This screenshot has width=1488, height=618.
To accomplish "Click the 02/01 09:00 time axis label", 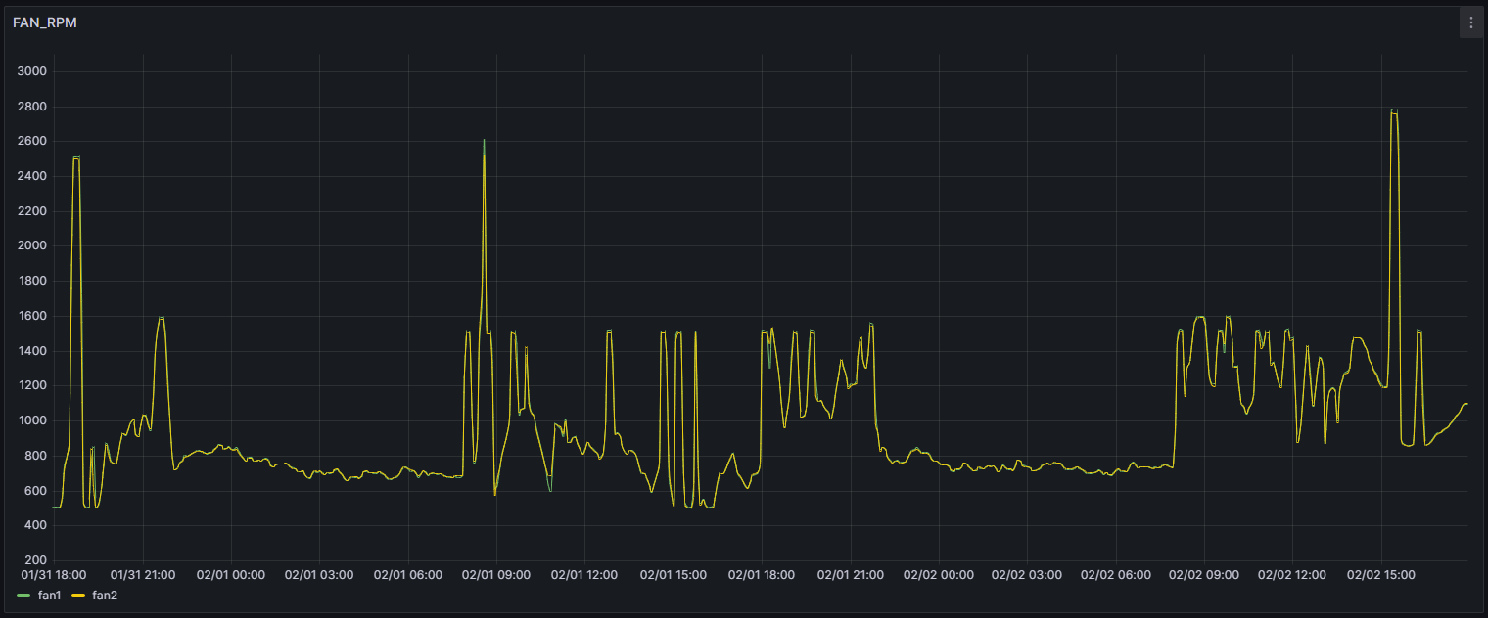I will (496, 575).
